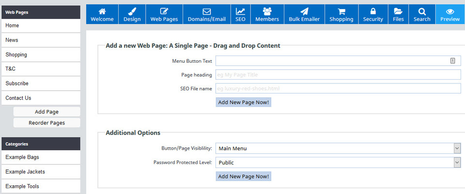Open the Shopping cart icon
465x194 pixels.
coord(341,12)
